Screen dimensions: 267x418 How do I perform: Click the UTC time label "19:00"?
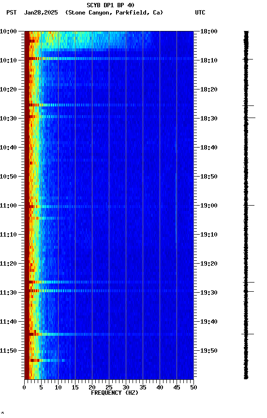pos(209,206)
